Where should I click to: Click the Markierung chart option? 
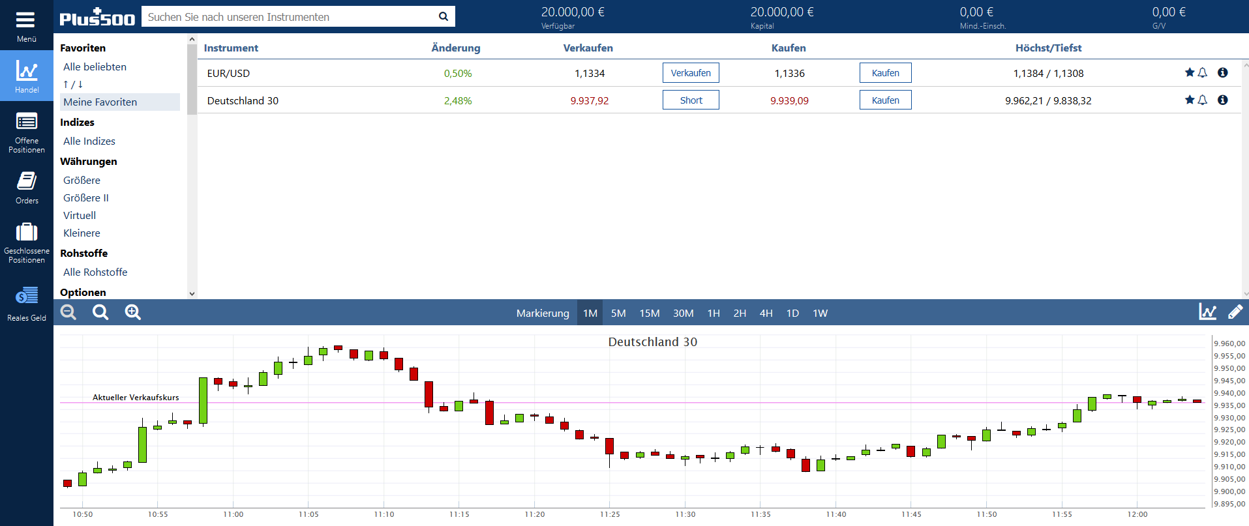(543, 314)
